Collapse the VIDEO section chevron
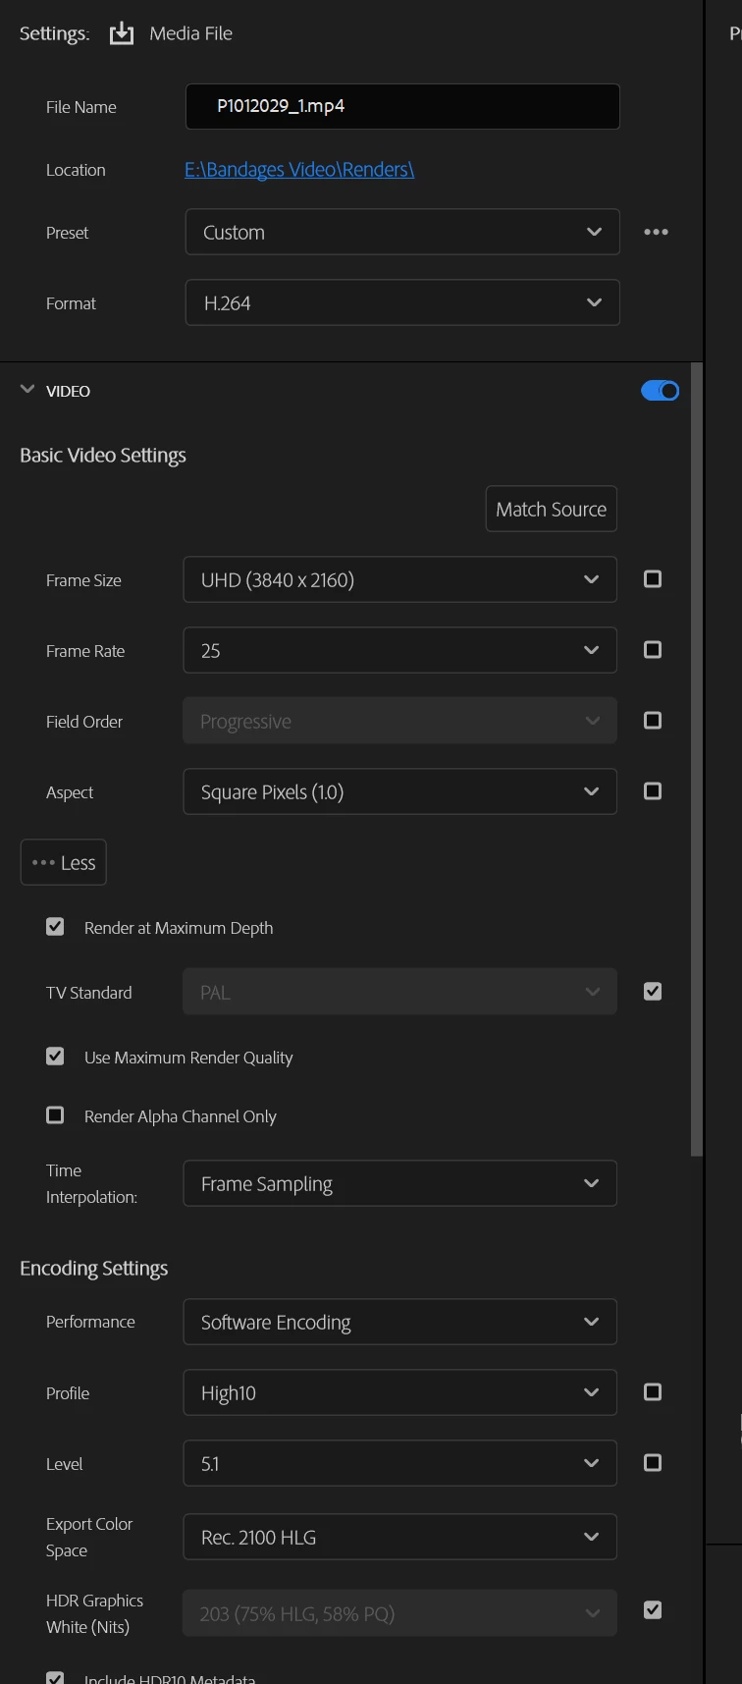This screenshot has width=742, height=1684. [27, 390]
